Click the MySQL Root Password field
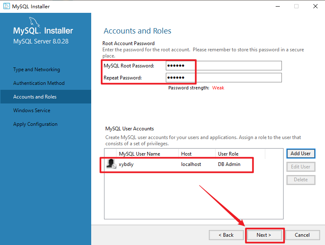 pos(224,65)
